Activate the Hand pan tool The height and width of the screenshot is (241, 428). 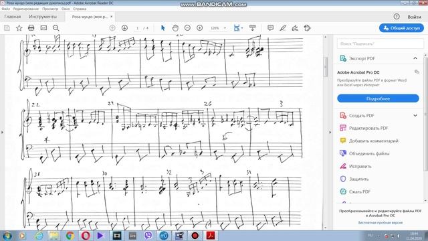click(x=175, y=28)
